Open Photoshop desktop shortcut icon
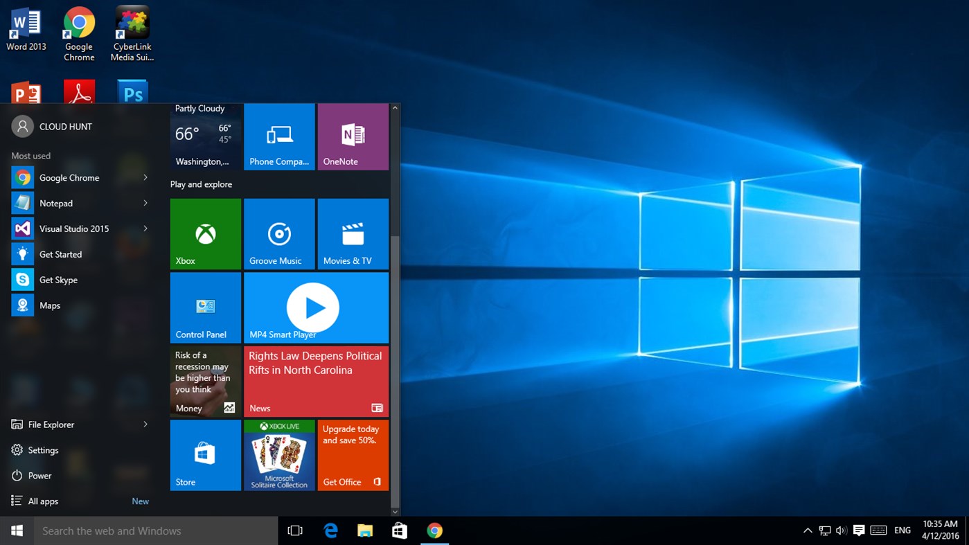The image size is (969, 545). tap(132, 92)
